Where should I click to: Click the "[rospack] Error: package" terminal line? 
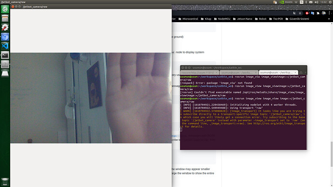click(x=216, y=83)
